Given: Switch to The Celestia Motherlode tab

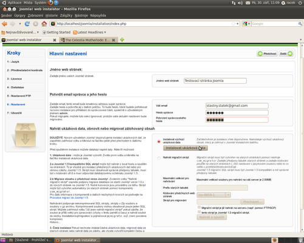Looking at the screenshot, I should (88, 40).
